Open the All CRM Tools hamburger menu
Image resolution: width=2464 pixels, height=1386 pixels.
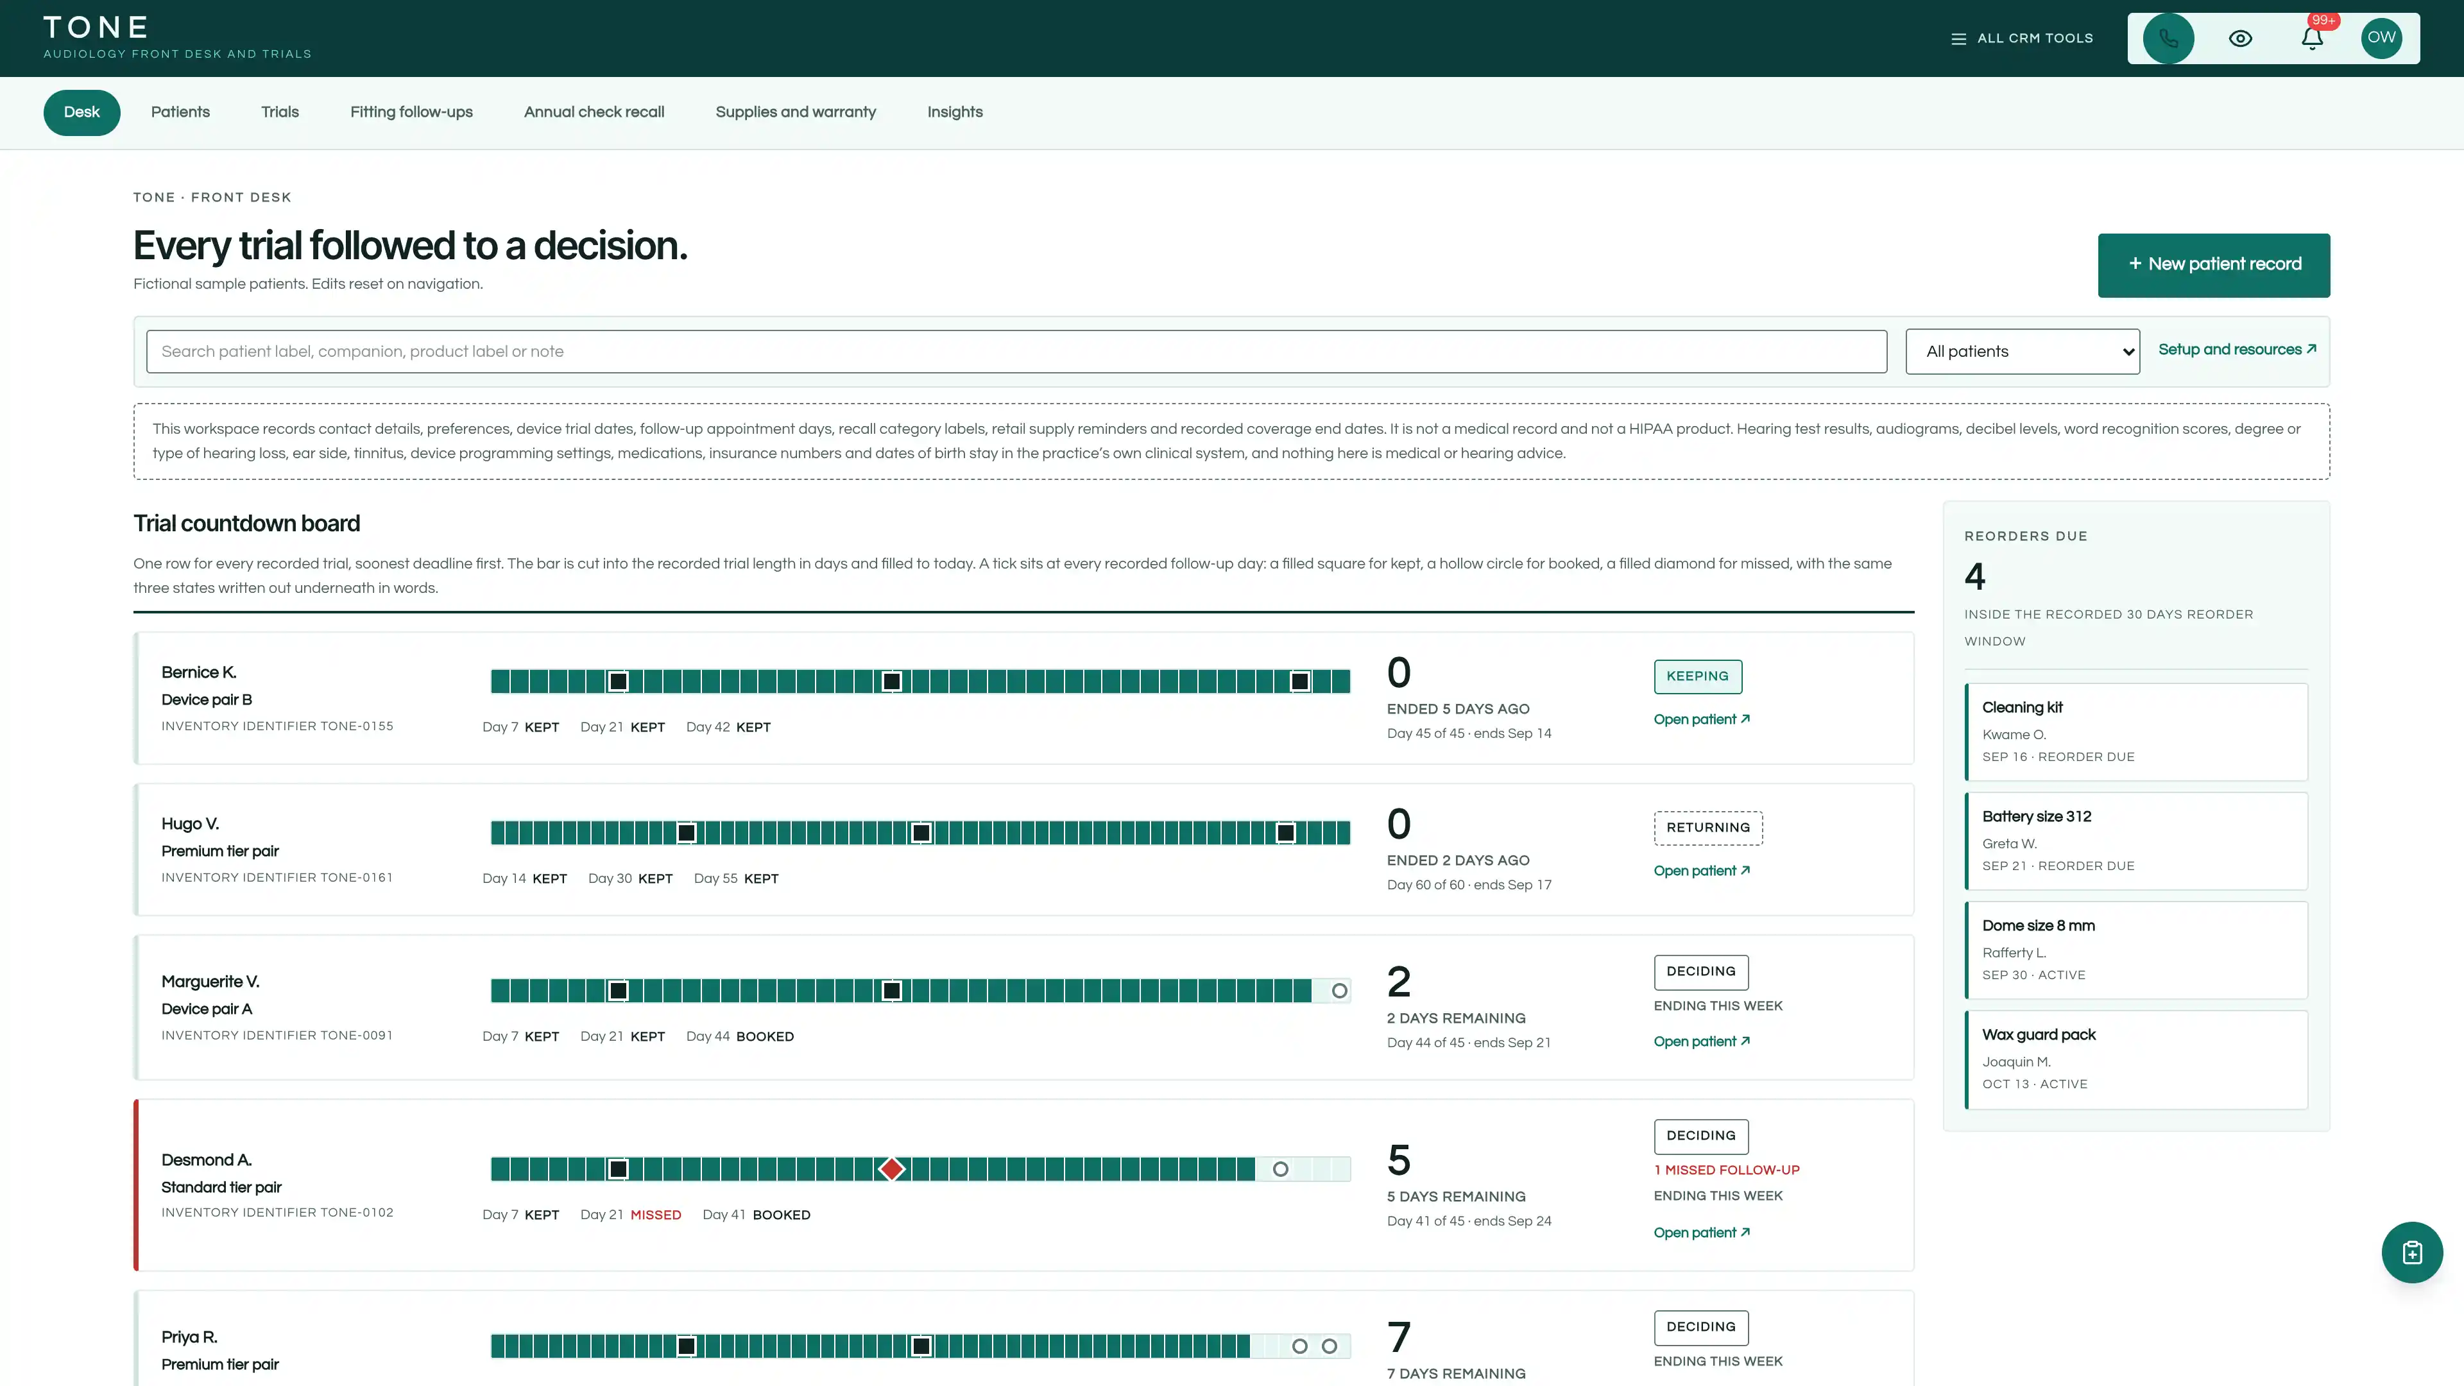tap(2021, 38)
